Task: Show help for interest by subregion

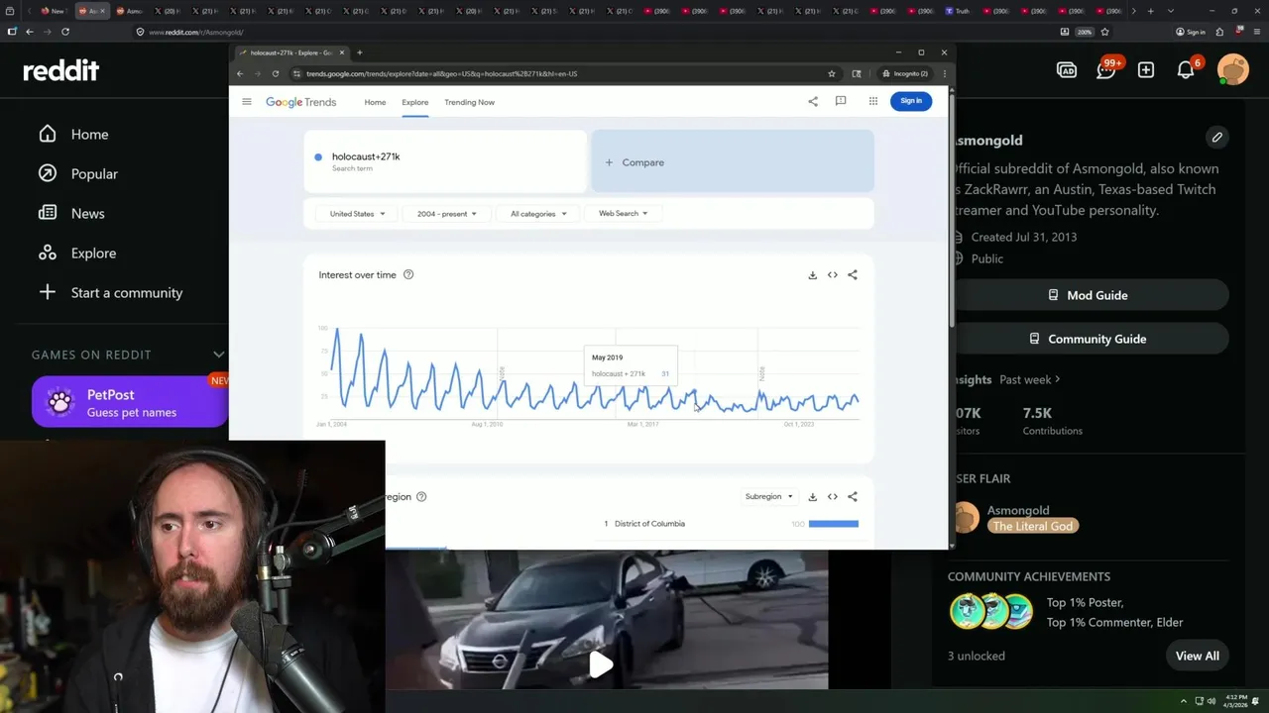Action: point(421,497)
